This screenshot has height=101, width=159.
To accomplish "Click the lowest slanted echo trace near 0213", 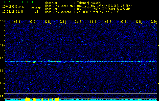I will coord(50,65).
